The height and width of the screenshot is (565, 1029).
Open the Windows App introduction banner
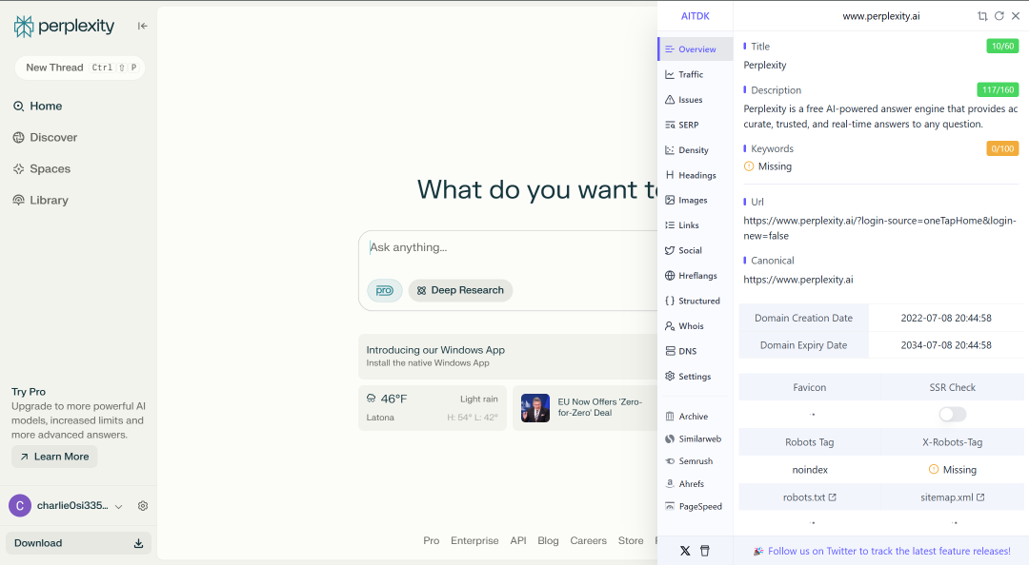coord(508,356)
